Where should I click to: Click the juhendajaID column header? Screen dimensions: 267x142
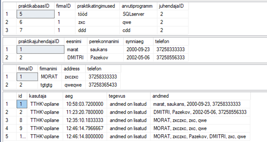click(x=173, y=6)
